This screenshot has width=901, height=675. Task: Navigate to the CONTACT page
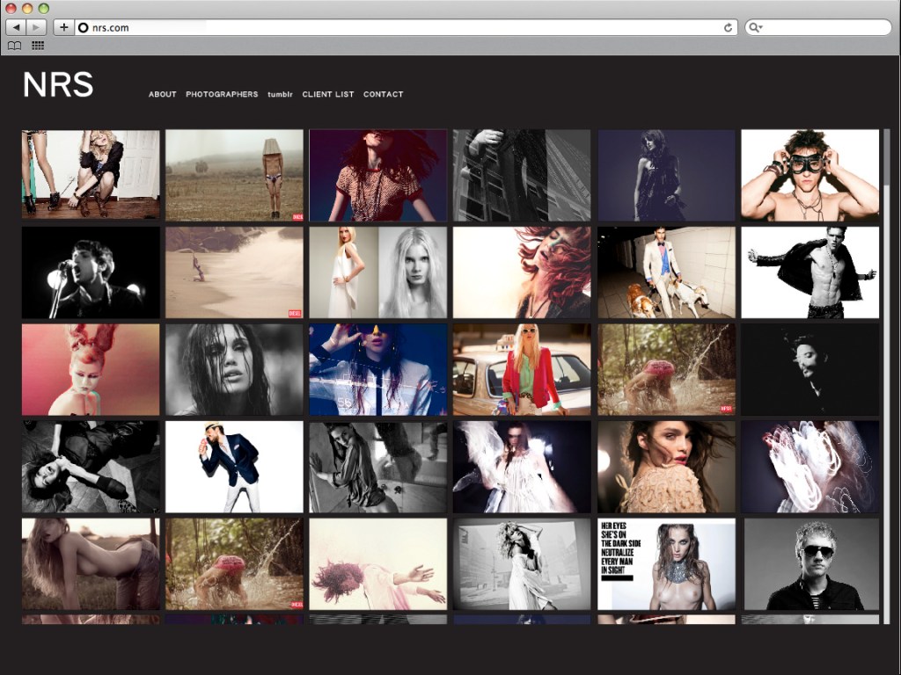383,94
